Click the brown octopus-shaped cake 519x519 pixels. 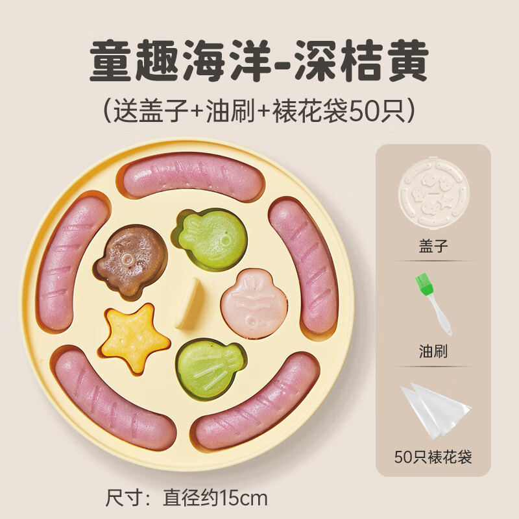(131, 260)
